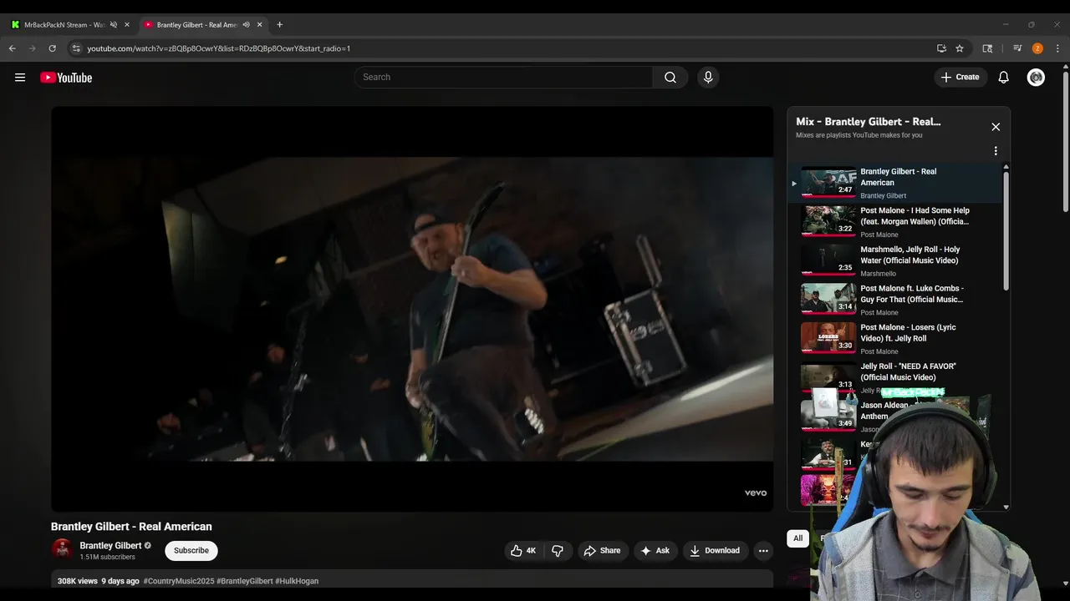Image resolution: width=1070 pixels, height=601 pixels.
Task: Click the #BrantleyGilbert hashtag
Action: point(244,581)
